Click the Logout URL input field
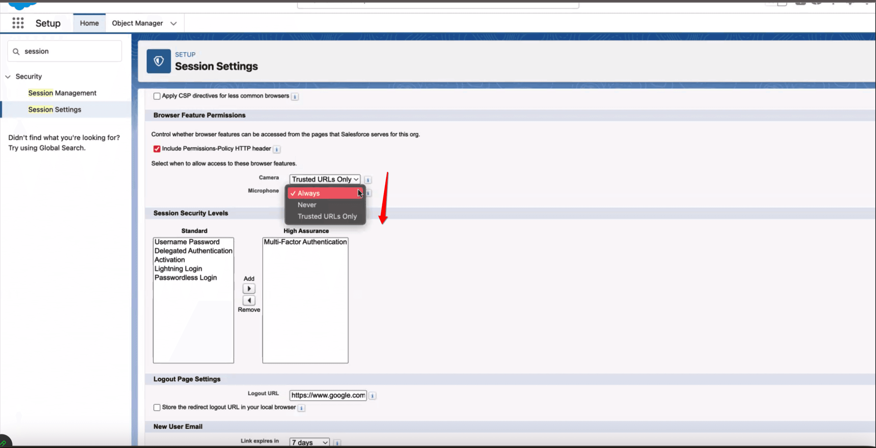Viewport: 876px width, 448px height. click(x=328, y=395)
